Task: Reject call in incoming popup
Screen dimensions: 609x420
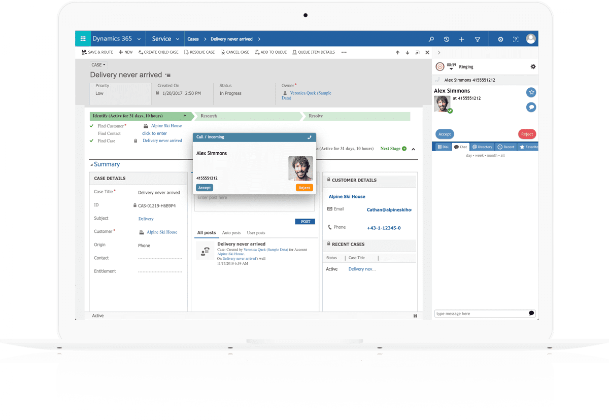Action: [x=304, y=188]
